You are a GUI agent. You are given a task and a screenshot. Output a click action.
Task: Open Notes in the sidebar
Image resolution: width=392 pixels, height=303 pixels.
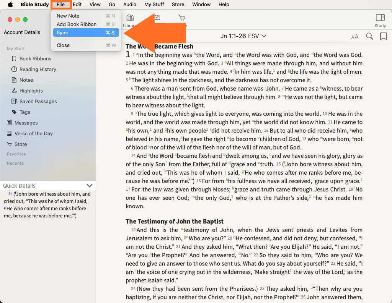pos(26,80)
